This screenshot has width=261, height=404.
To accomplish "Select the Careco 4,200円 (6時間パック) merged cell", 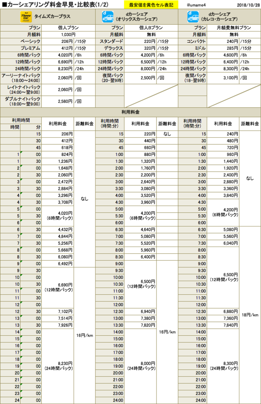I will [x=223, y=213].
